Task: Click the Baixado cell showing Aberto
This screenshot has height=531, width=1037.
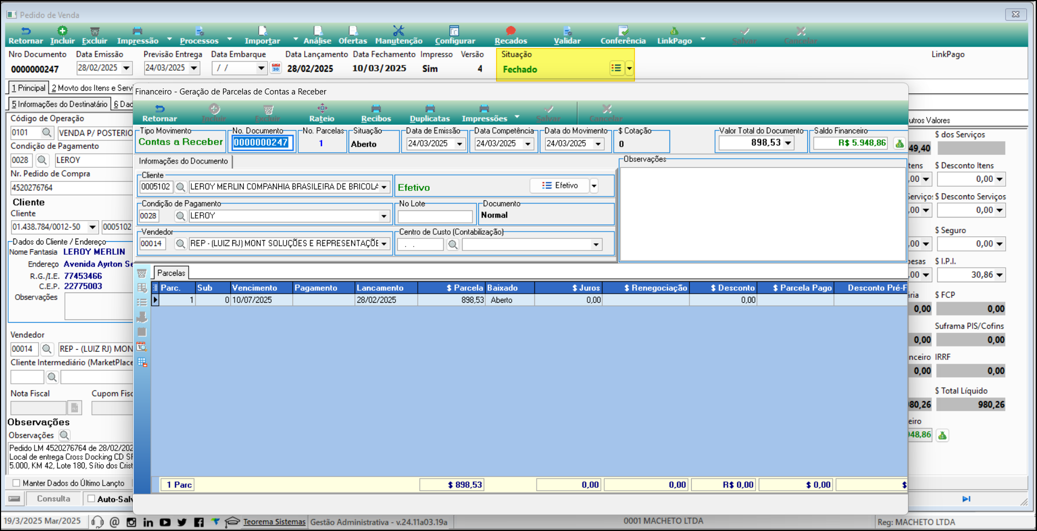Action: click(510, 300)
